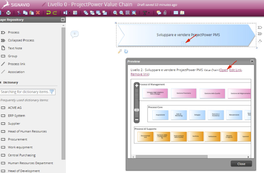
Task: Click the paste clipboard icon
Action: coord(31,13)
